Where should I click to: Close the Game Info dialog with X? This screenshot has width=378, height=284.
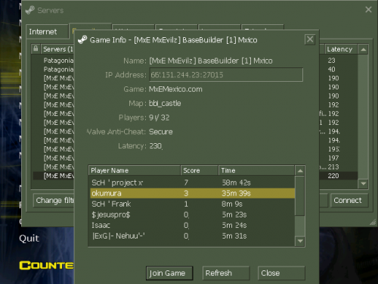pyautogui.click(x=310, y=39)
